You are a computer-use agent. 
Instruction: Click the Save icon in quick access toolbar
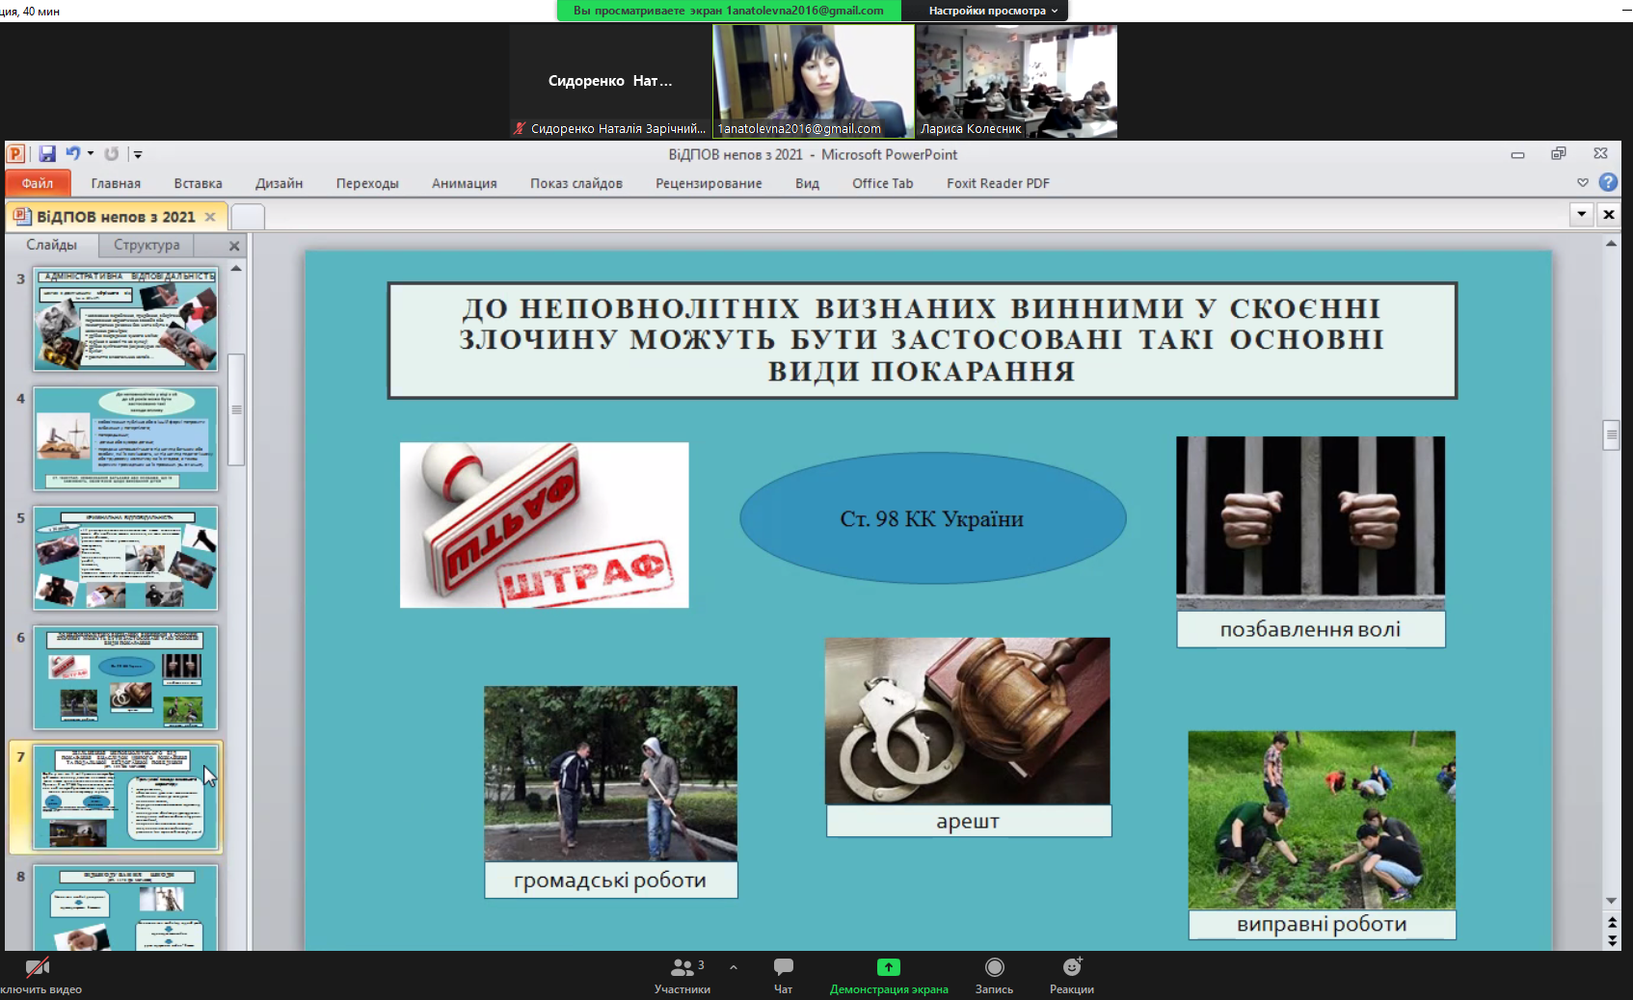click(x=47, y=153)
